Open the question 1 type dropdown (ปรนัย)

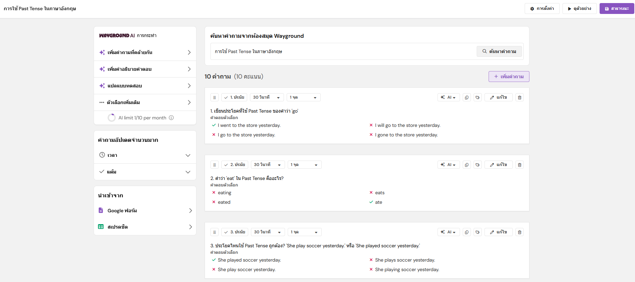tap(234, 98)
